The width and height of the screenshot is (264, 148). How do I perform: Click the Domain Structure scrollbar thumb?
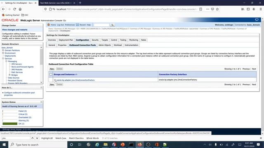tap(41, 57)
